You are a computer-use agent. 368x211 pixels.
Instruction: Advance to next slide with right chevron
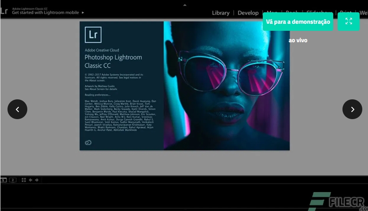352,109
